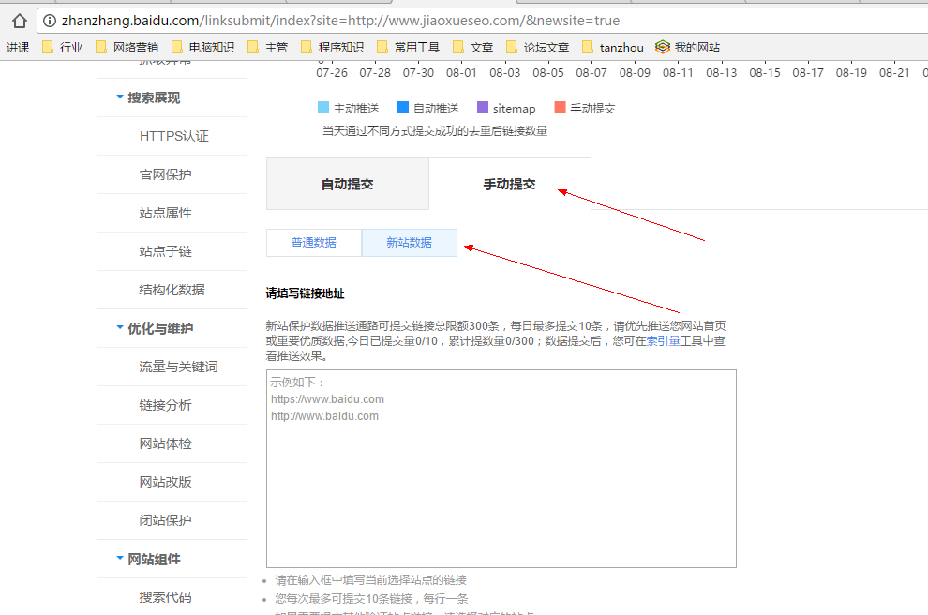Viewport: 928px width, 615px height.
Task: Switch to the 手动提交 tab
Action: (510, 184)
